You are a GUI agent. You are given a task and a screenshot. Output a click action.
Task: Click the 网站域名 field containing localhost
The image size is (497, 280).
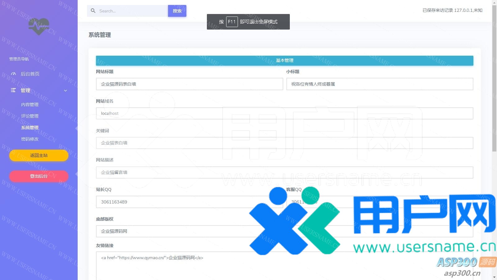pyautogui.click(x=284, y=114)
